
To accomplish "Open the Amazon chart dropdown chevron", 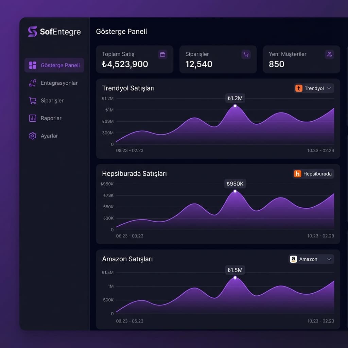I will click(x=329, y=259).
